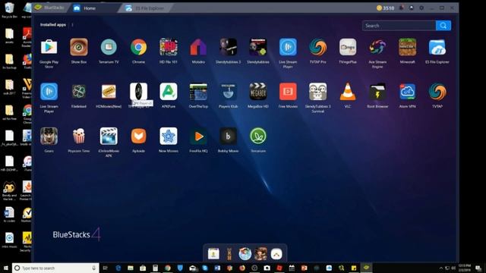Image resolution: width=486 pixels, height=273 pixels.
Task: Expand the dock with the up-arrow icon
Action: [x=276, y=254]
